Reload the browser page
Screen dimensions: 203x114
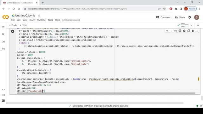click(14, 9)
